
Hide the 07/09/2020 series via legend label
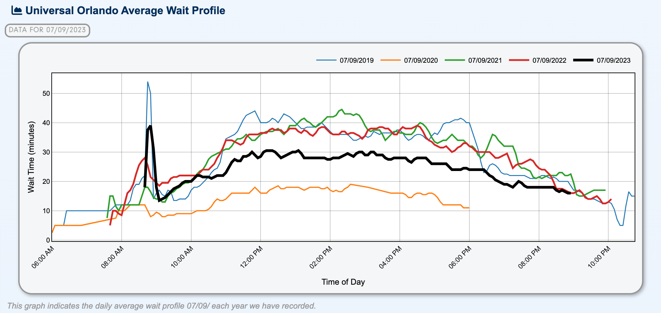[421, 60]
